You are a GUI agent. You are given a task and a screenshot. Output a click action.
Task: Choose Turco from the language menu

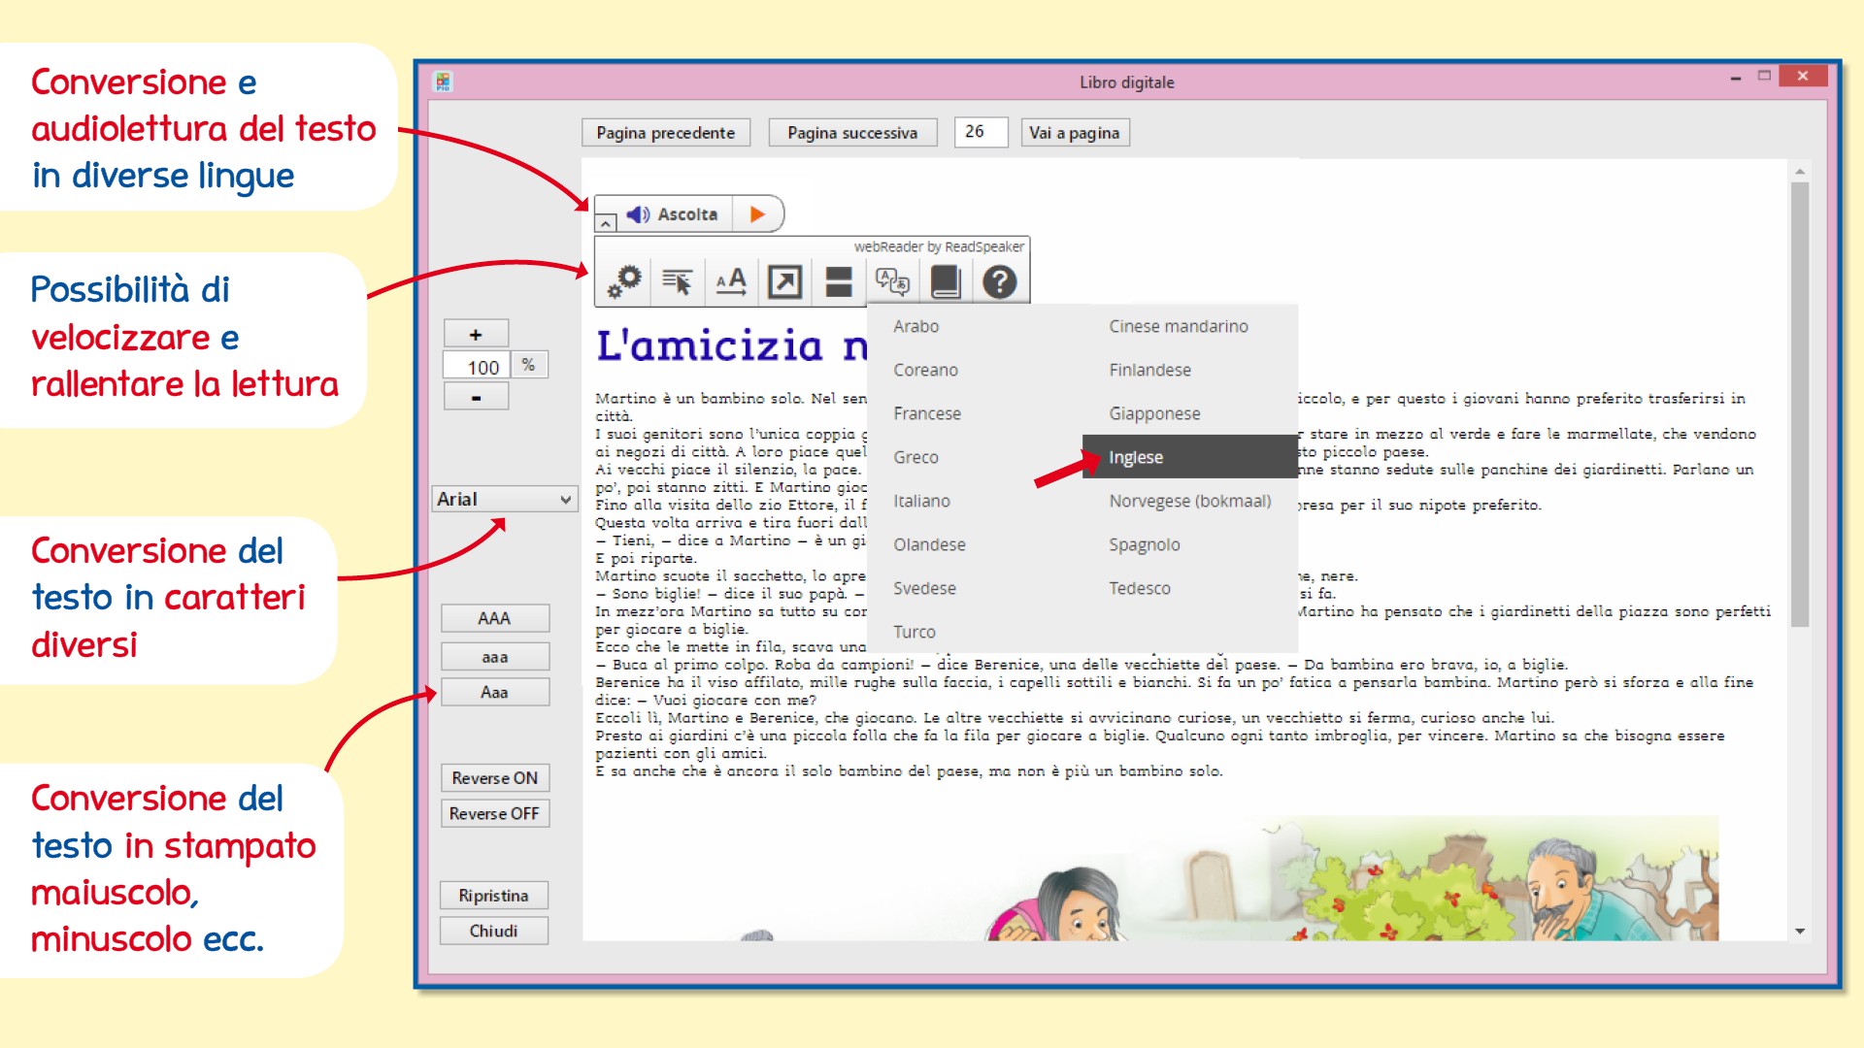(915, 632)
